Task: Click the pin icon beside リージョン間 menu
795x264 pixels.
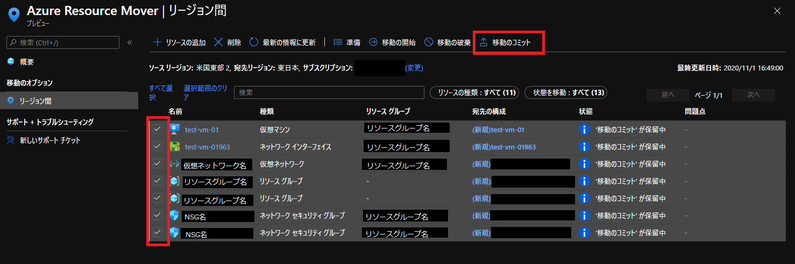Action: [11, 101]
